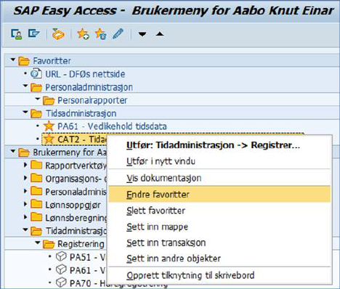Collapse the Registrering folder arrow
Viewport: 340px width, 289px height.
tap(38, 243)
